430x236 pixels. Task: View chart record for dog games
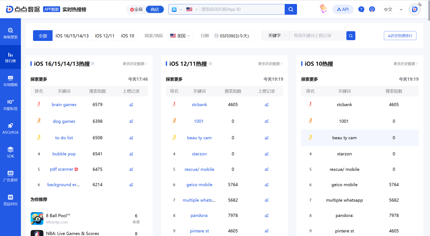131,121
